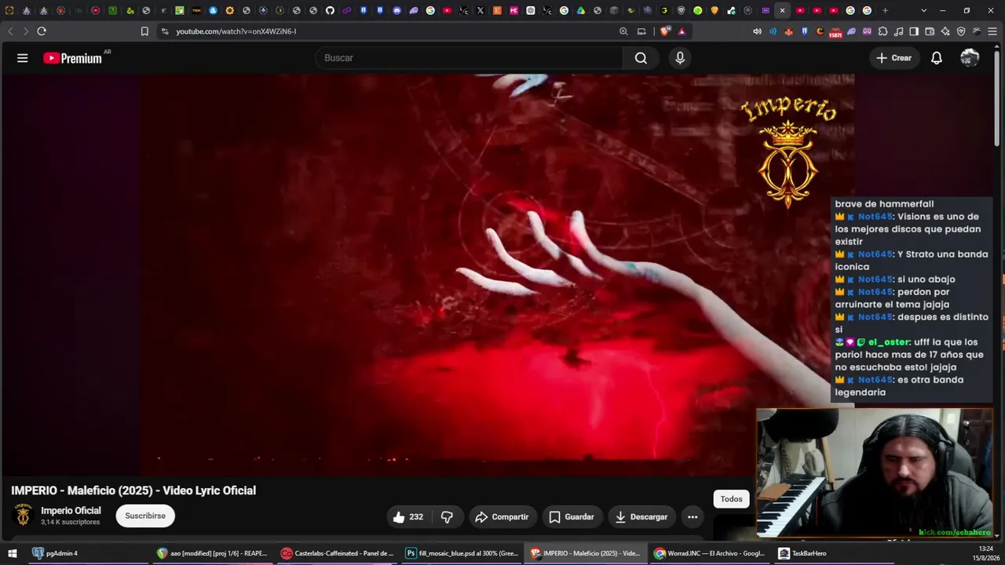The height and width of the screenshot is (565, 1005).
Task: Open media control music-note icon
Action: coord(899,31)
